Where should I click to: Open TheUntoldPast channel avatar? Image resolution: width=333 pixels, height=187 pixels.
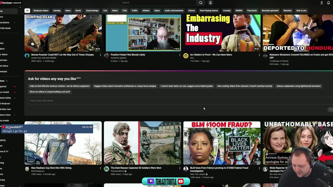click(x=106, y=169)
